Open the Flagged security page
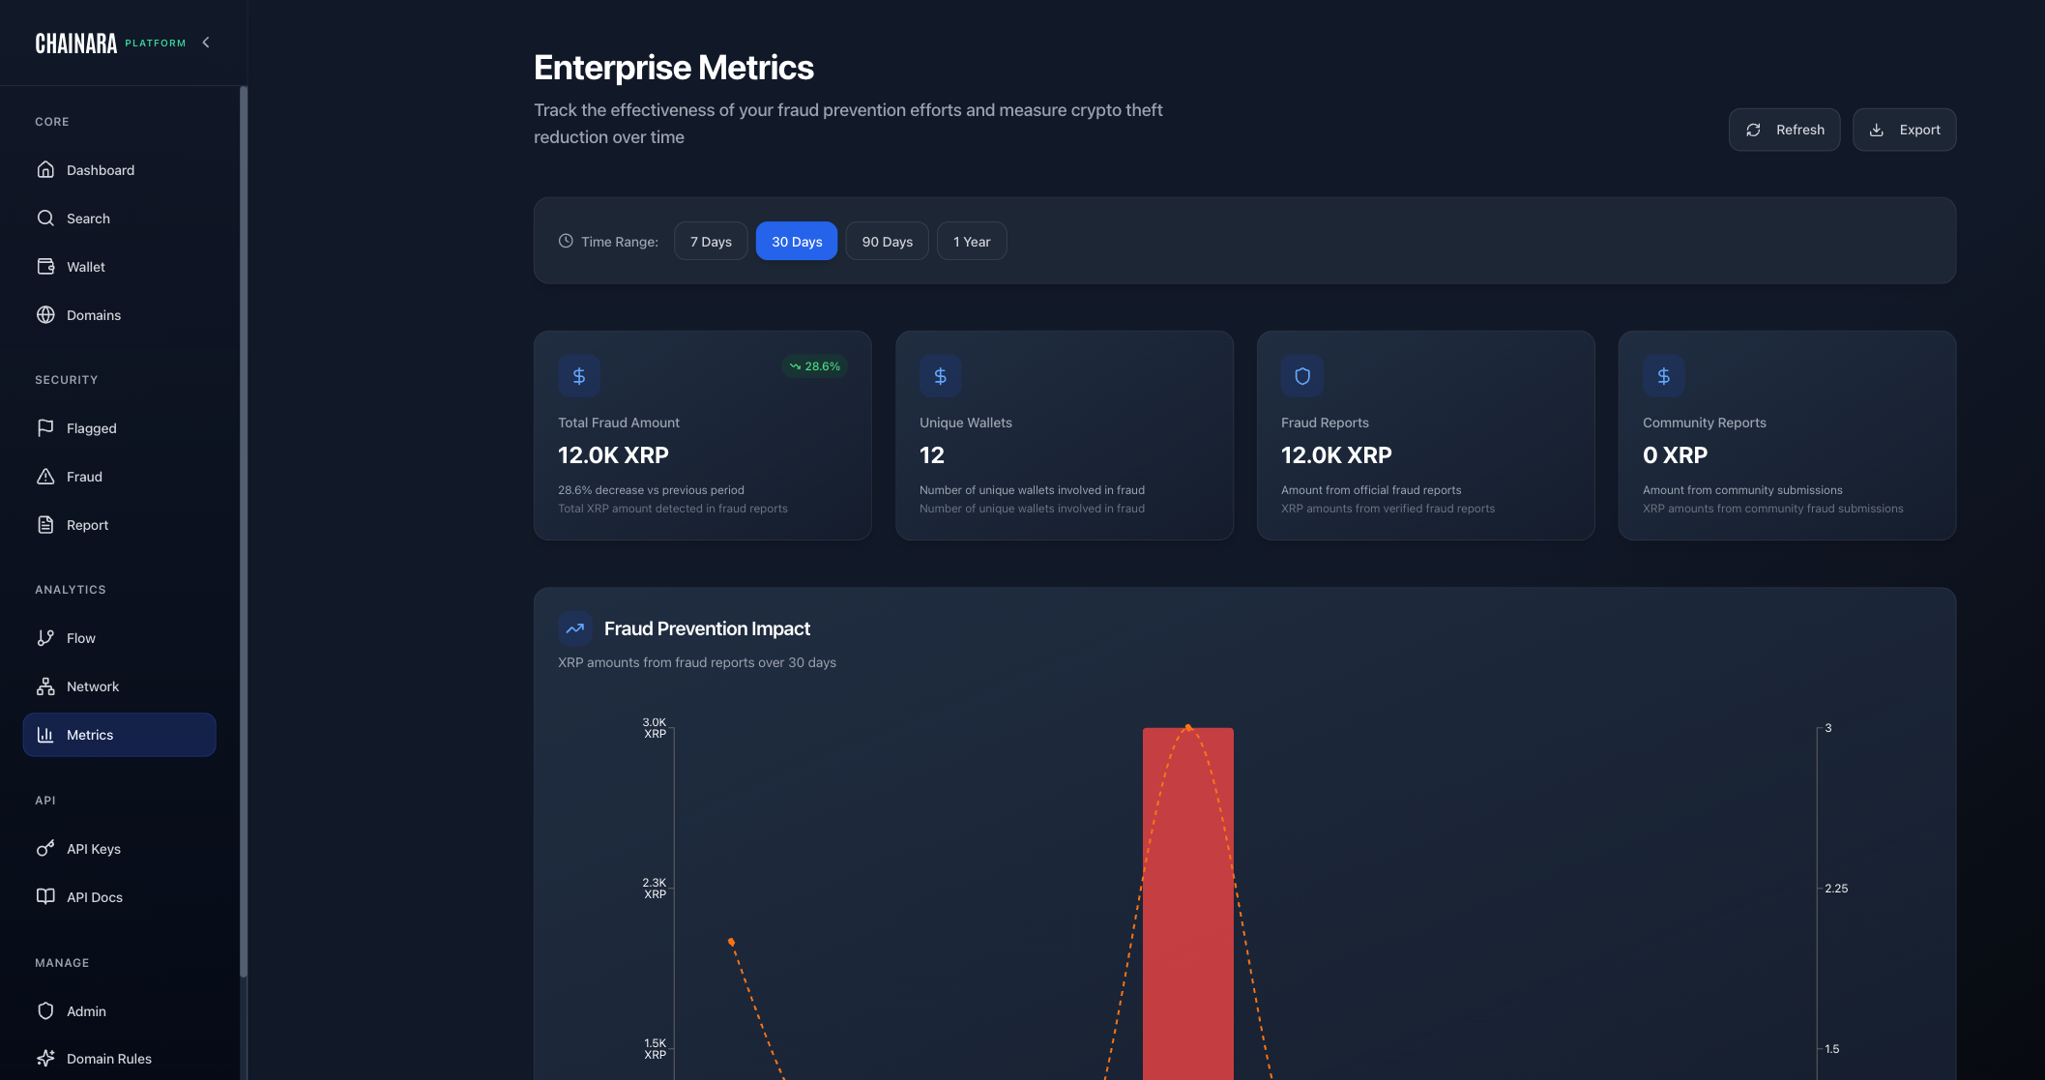2045x1080 pixels. coord(119,427)
